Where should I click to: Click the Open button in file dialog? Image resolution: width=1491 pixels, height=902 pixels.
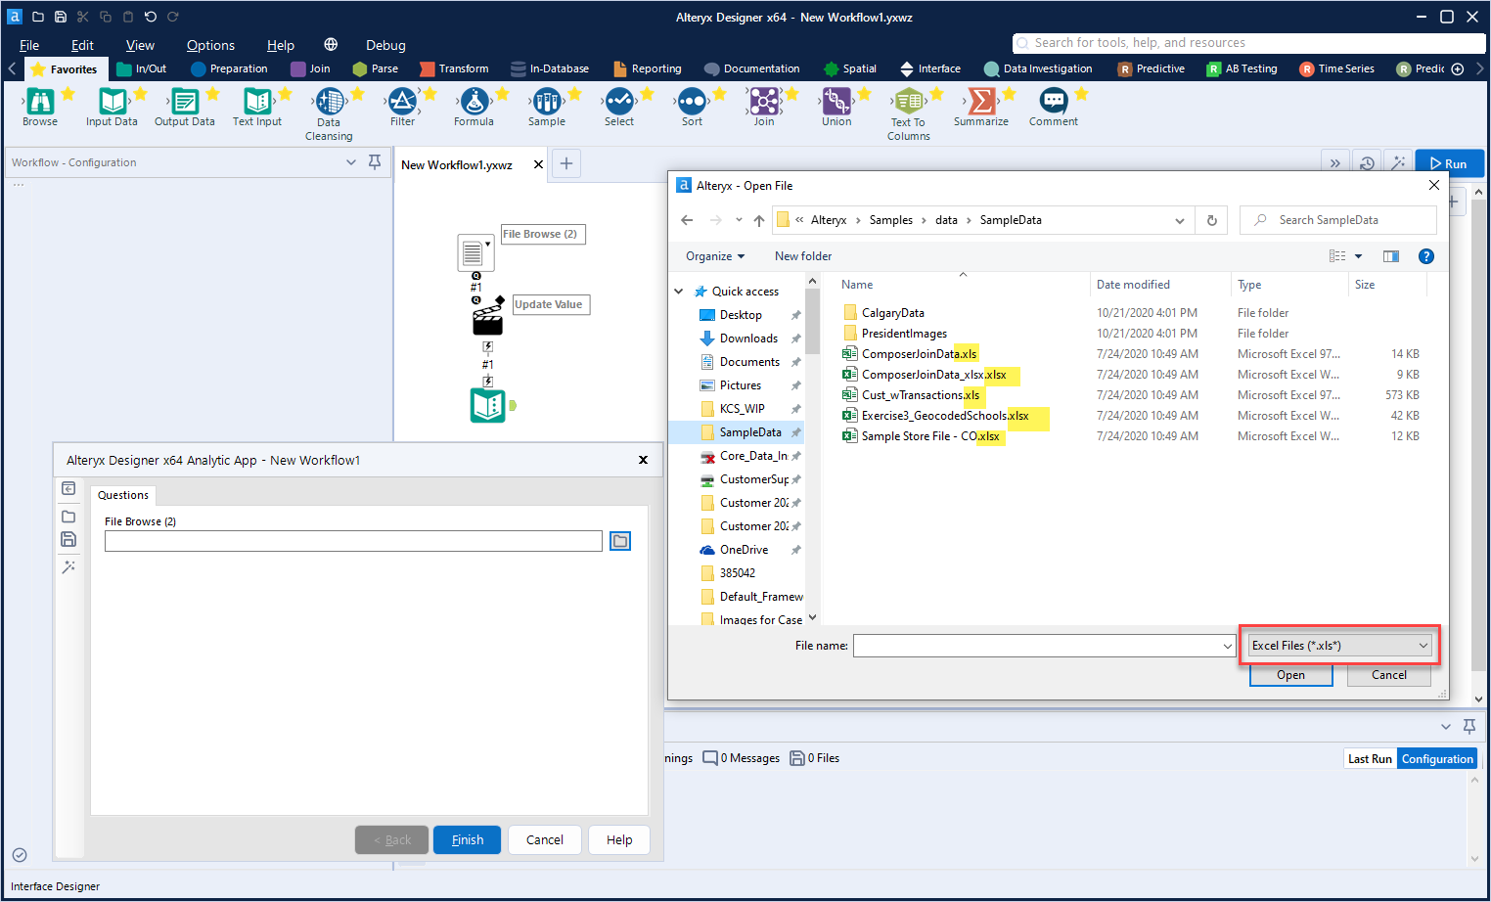pyautogui.click(x=1290, y=675)
